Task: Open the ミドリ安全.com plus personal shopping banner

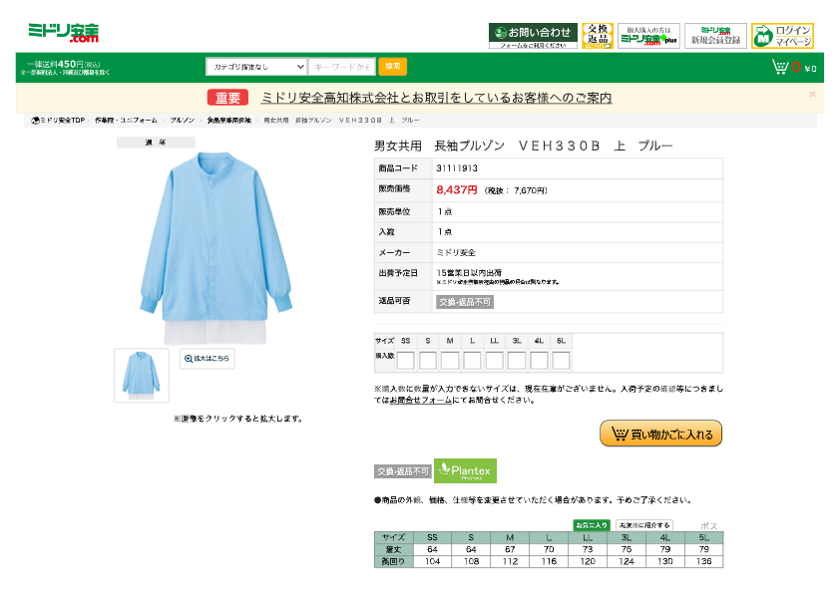Action: click(648, 36)
